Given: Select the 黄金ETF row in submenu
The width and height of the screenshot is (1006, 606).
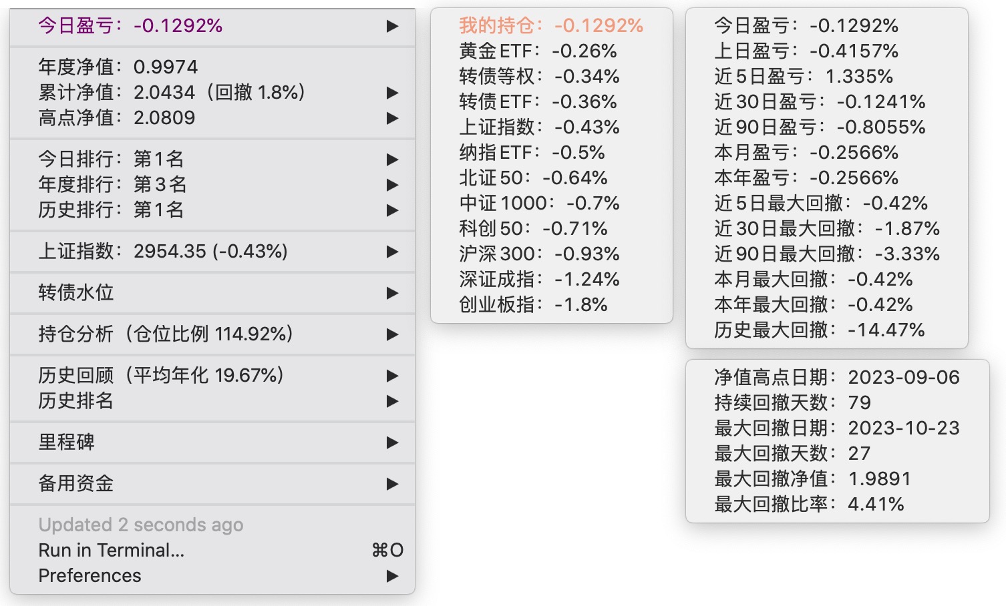Looking at the screenshot, I should pyautogui.click(x=538, y=51).
